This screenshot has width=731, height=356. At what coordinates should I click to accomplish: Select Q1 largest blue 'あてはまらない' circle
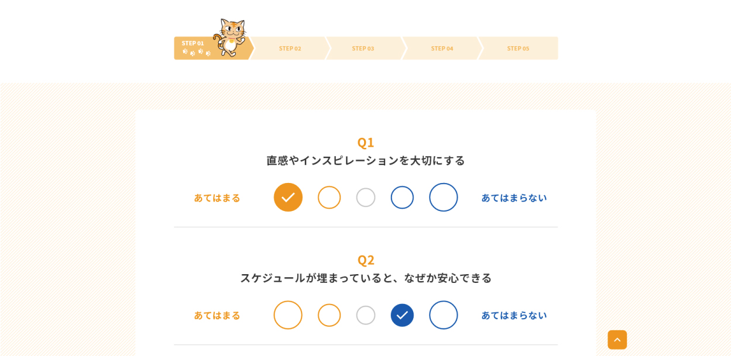tap(444, 198)
